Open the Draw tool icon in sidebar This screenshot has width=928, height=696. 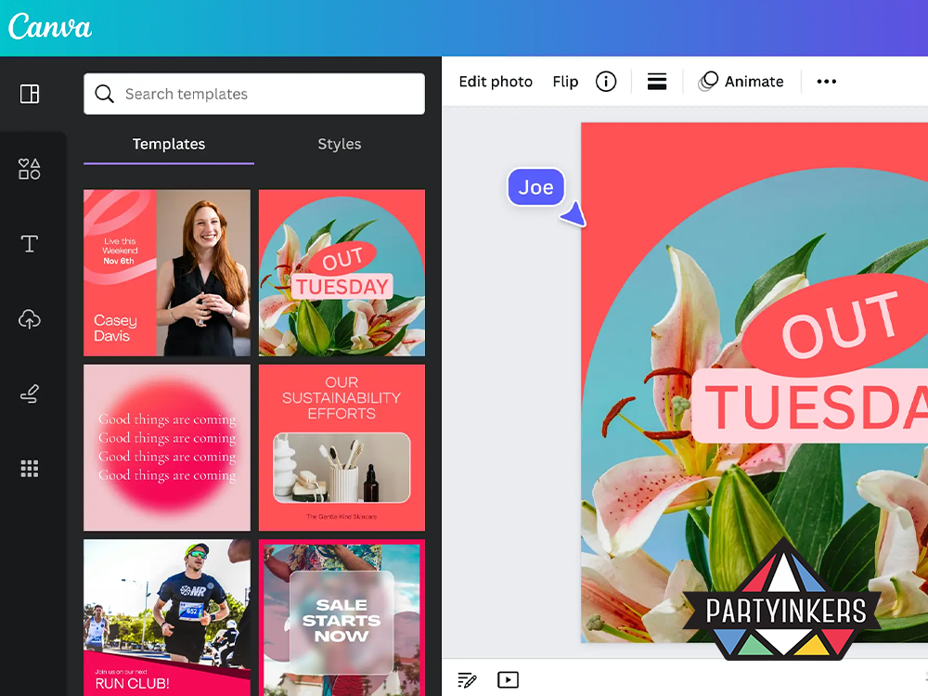click(x=30, y=394)
